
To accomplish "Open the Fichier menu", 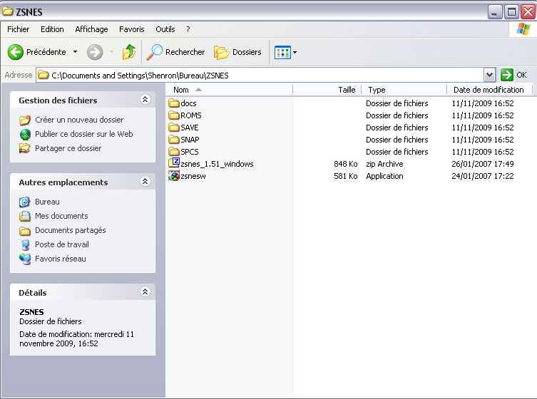I will click(x=18, y=29).
